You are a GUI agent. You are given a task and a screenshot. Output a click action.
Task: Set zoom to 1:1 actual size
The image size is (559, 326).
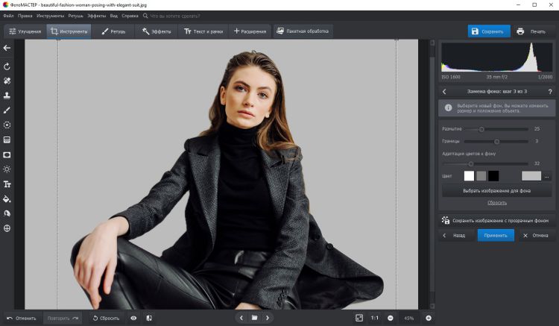click(374, 318)
